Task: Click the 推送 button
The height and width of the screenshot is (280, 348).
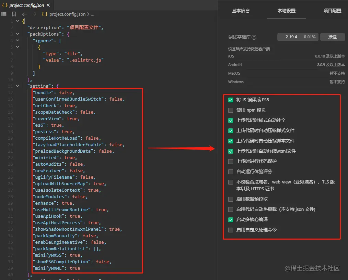Action: click(x=332, y=37)
